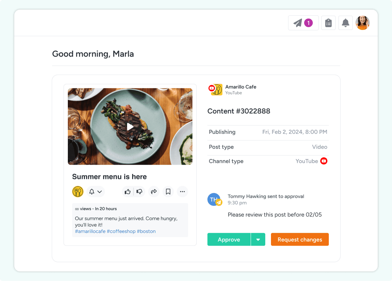392x281 pixels.
Task: Click the thumbs down dislike icon
Action: [140, 191]
